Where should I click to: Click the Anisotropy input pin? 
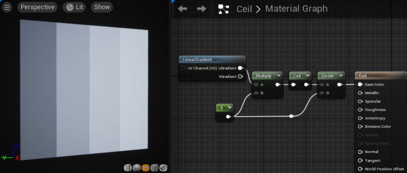coord(360,118)
